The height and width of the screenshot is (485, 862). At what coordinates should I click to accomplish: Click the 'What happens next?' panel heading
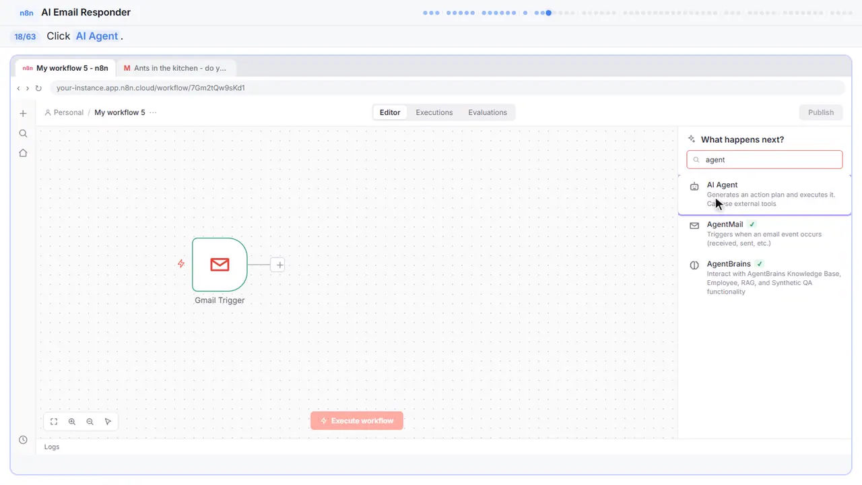(x=742, y=139)
